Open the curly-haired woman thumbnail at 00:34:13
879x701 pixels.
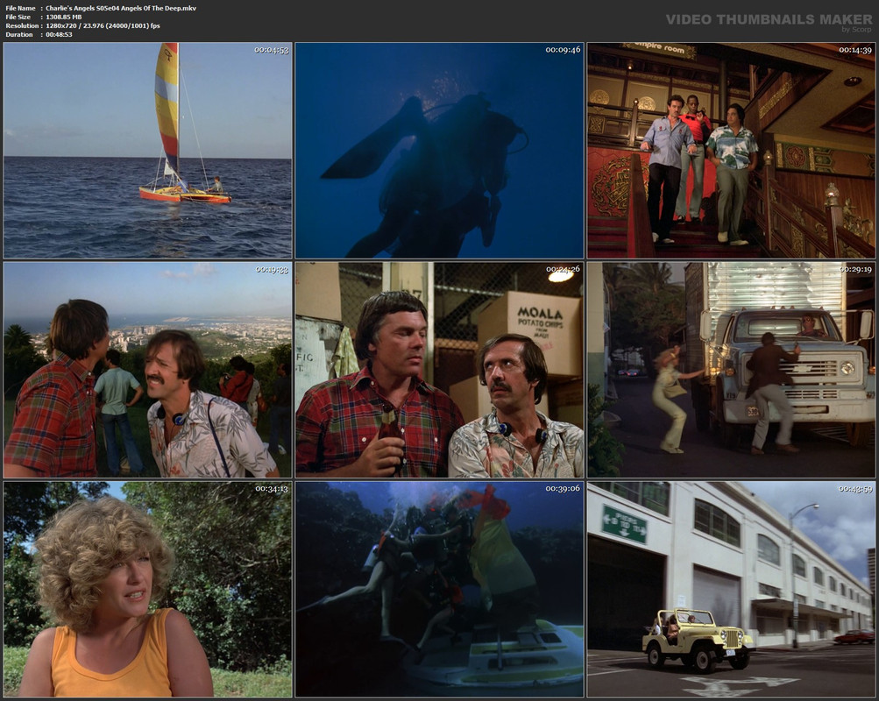tap(147, 590)
